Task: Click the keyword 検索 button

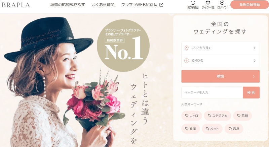Action: tap(251, 92)
